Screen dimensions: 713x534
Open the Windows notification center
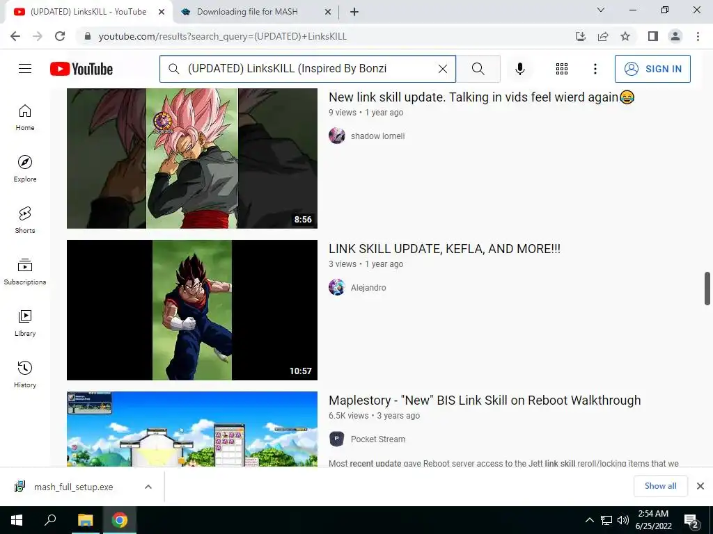691,521
